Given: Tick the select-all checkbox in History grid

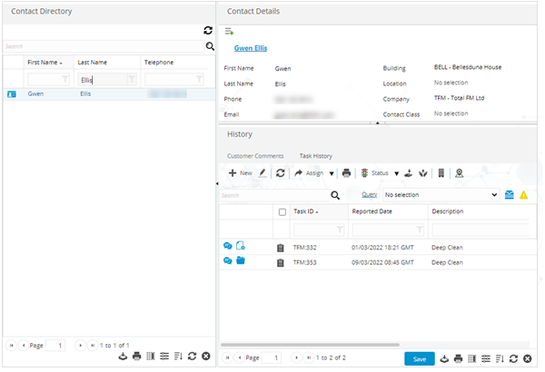Looking at the screenshot, I should [x=282, y=211].
